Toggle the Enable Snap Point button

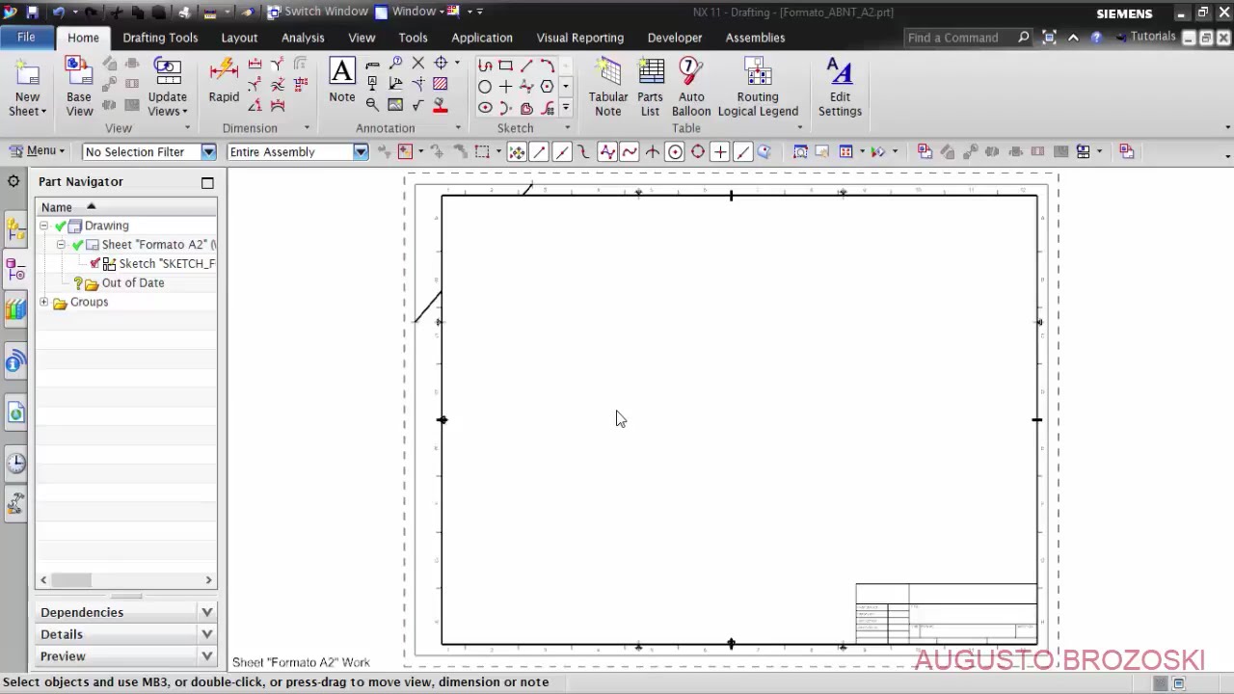[x=517, y=151]
